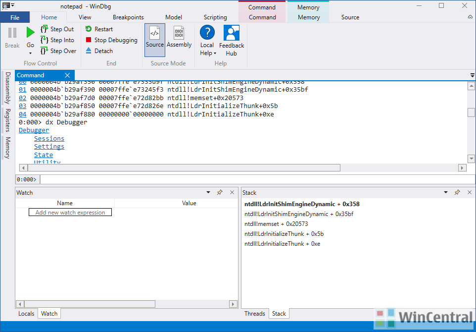Switch to the View ribbon tab
The height and width of the screenshot is (332, 476).
pyautogui.click(x=85, y=17)
